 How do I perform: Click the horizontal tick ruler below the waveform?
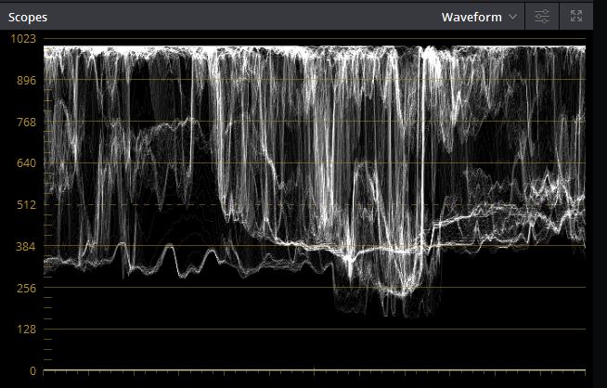tap(316, 372)
